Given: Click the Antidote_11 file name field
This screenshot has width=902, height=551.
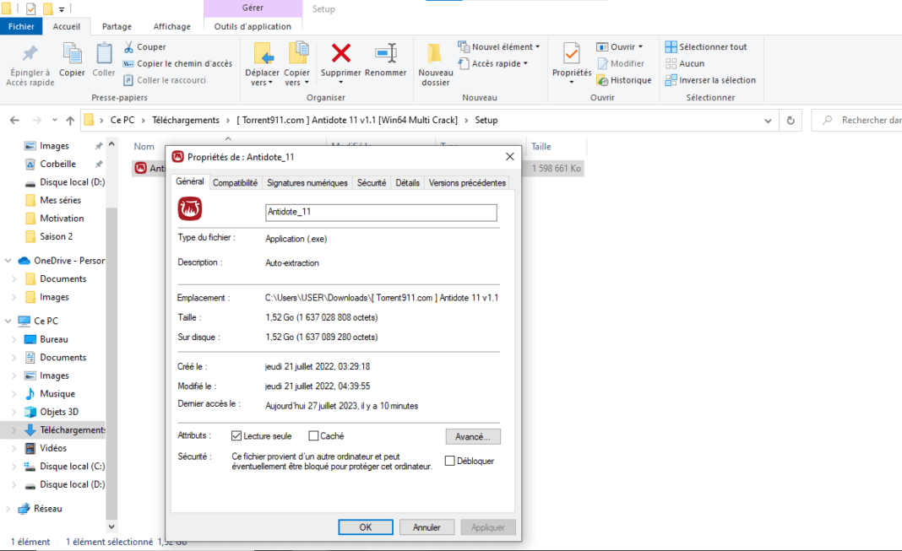Looking at the screenshot, I should click(381, 212).
